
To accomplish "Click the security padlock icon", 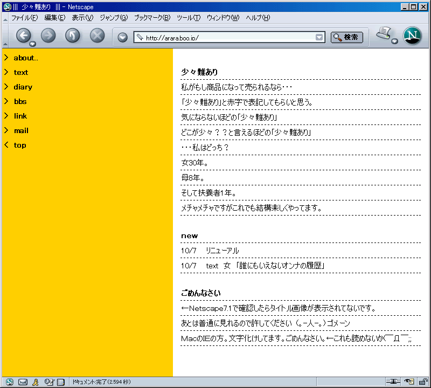I will click(423, 382).
